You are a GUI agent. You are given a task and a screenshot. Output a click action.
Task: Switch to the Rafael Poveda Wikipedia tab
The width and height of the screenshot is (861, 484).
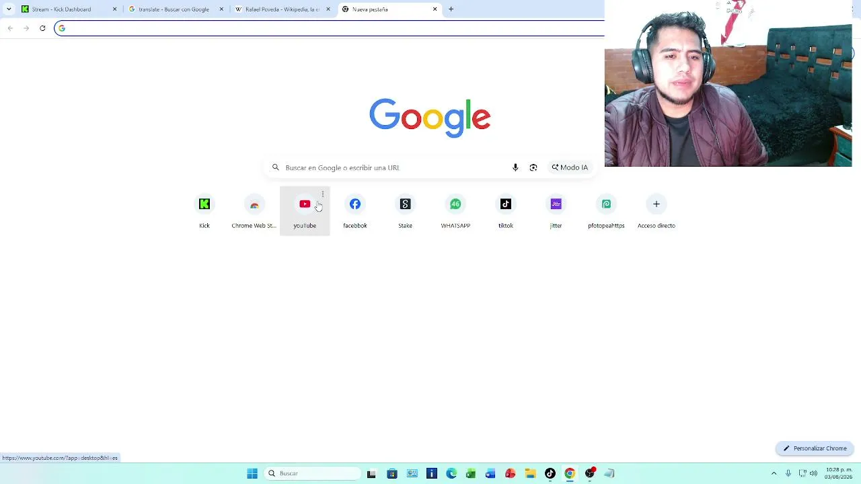282,9
